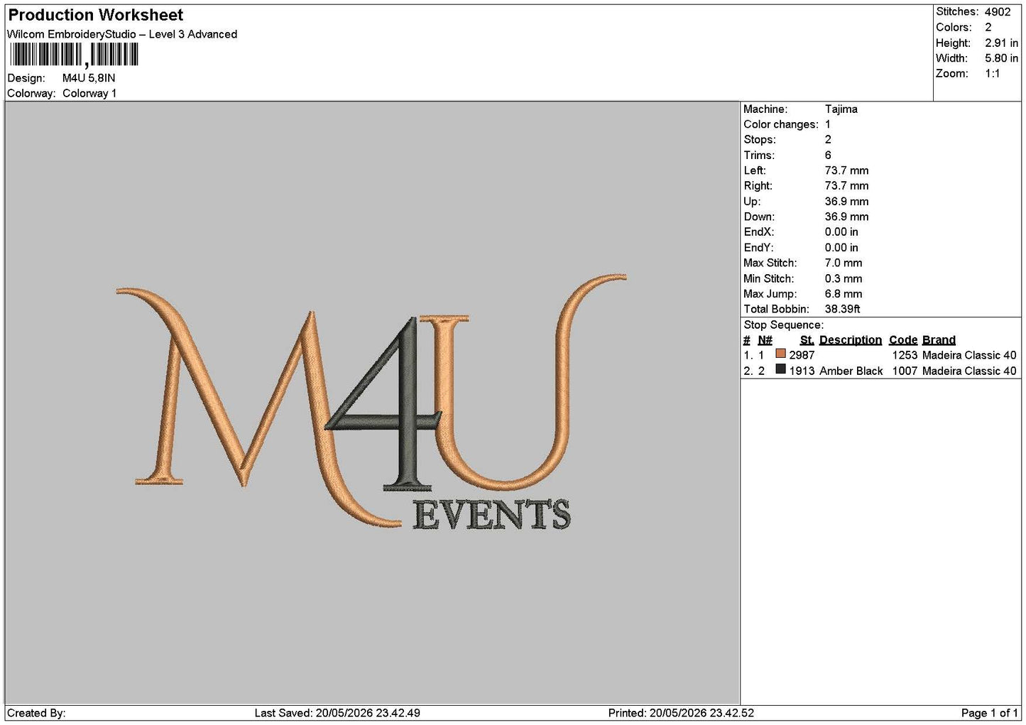Click the Printed timestamp
The width and height of the screenshot is (1026, 725).
681,713
